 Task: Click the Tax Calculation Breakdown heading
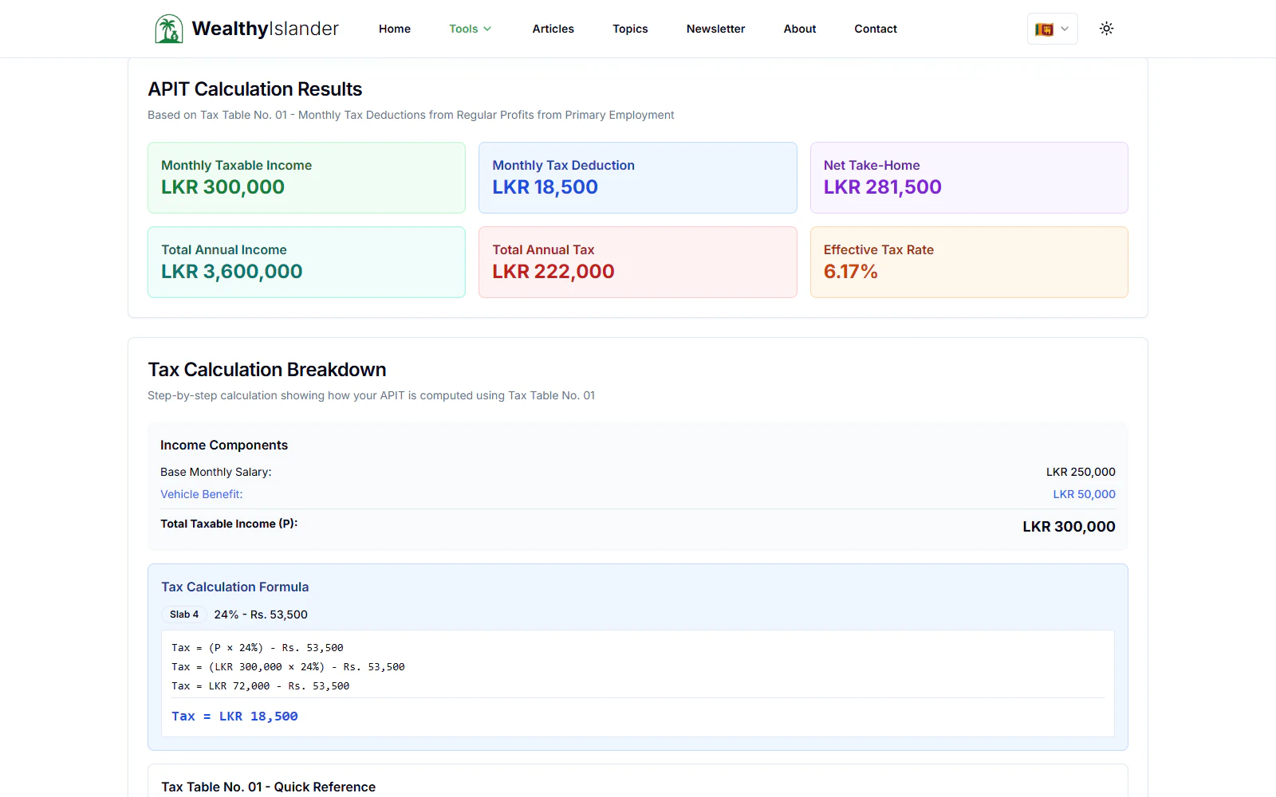[267, 370]
